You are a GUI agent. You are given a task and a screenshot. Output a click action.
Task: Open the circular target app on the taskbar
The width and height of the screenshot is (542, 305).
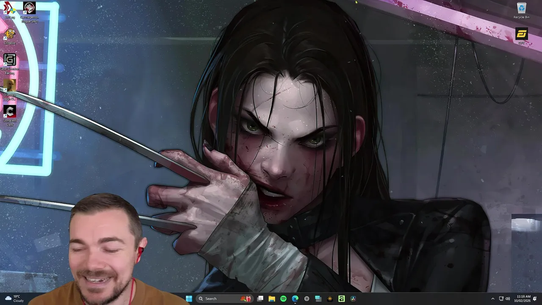click(307, 299)
